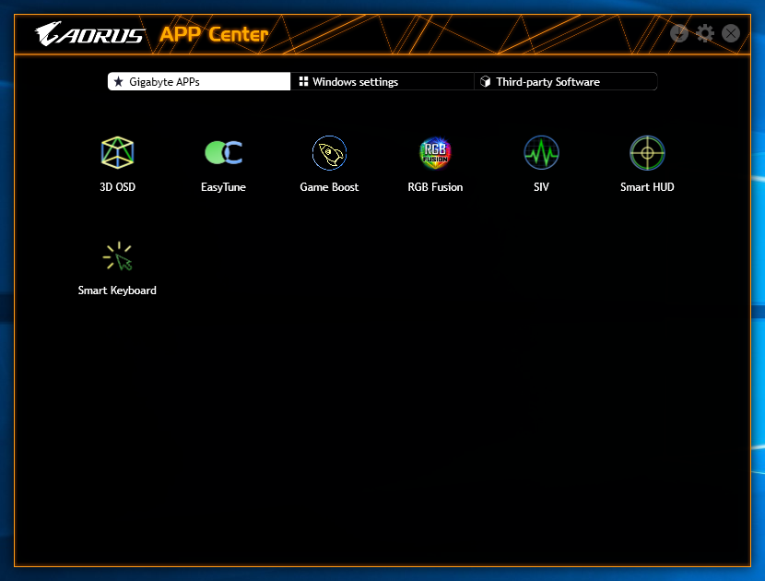Click the "Smart Keyboard" label
Viewport: 765px width, 581px height.
(117, 290)
